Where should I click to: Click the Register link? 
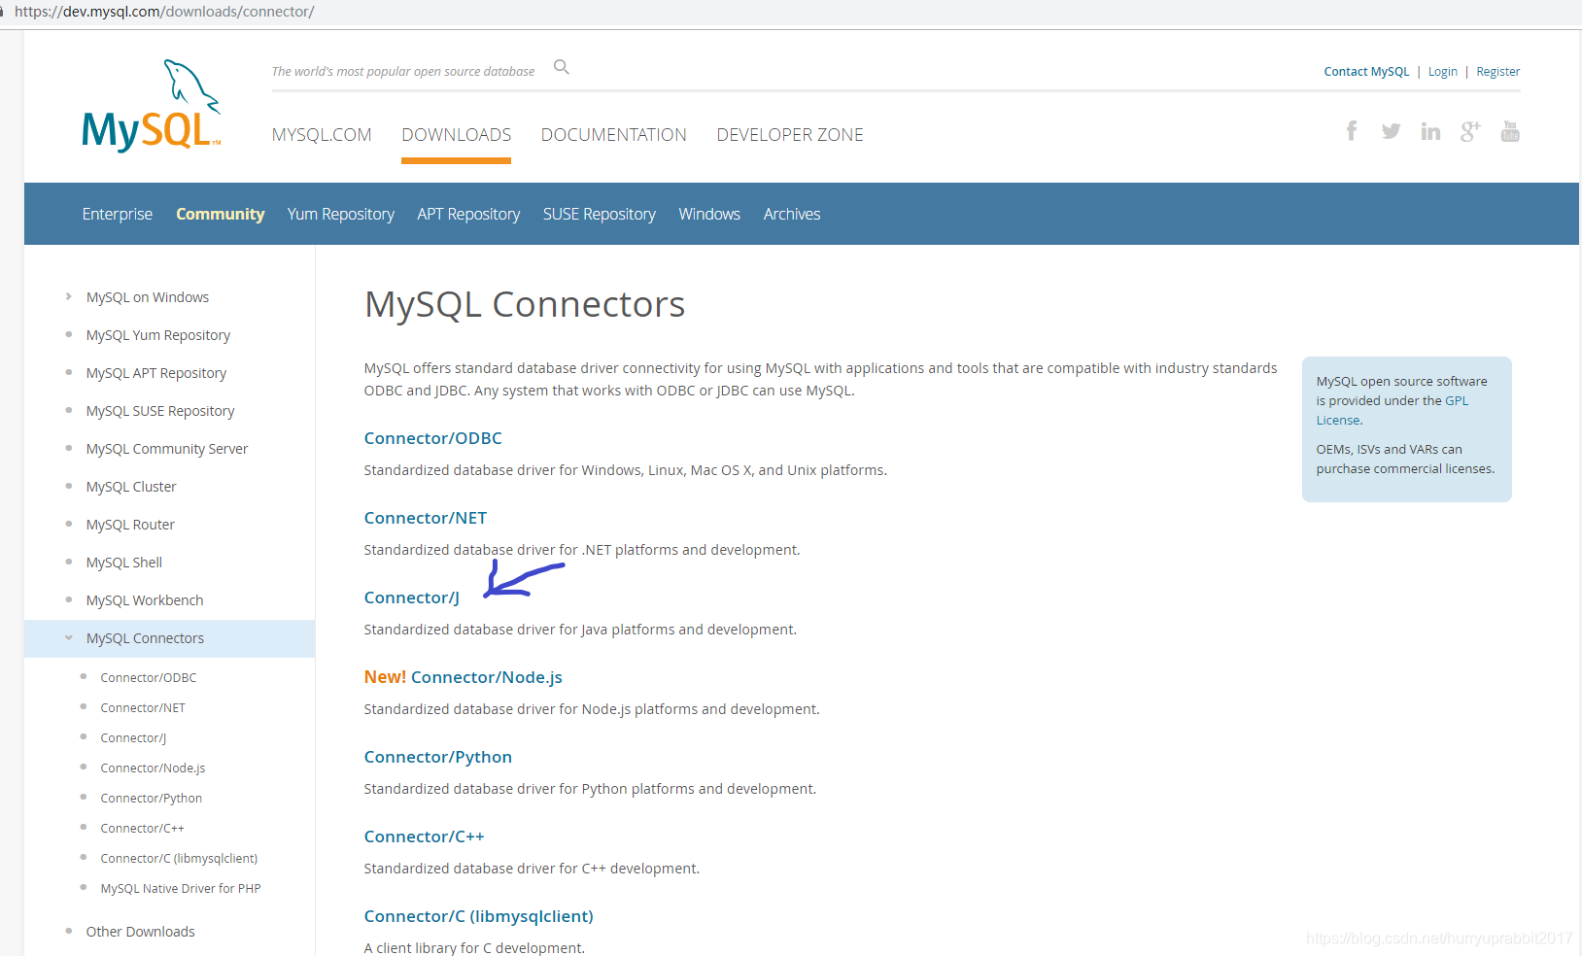(1498, 72)
